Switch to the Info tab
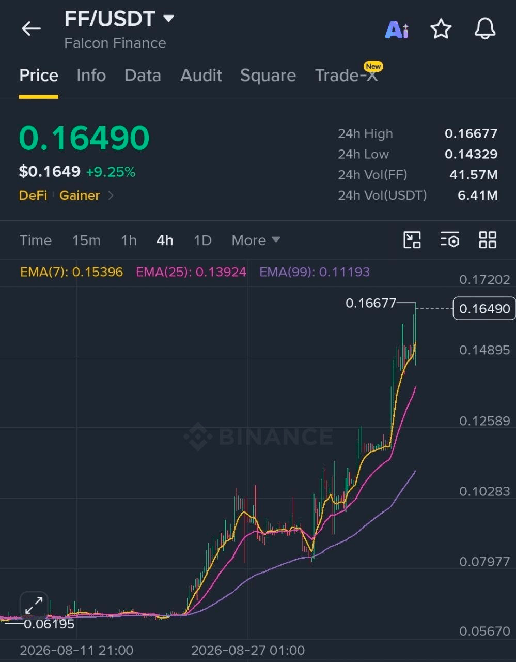This screenshot has width=516, height=662. coord(91,76)
